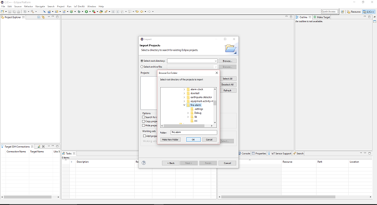Collapse the fire-alarm folder node
Screen dimensions: 377x205
[185, 105]
